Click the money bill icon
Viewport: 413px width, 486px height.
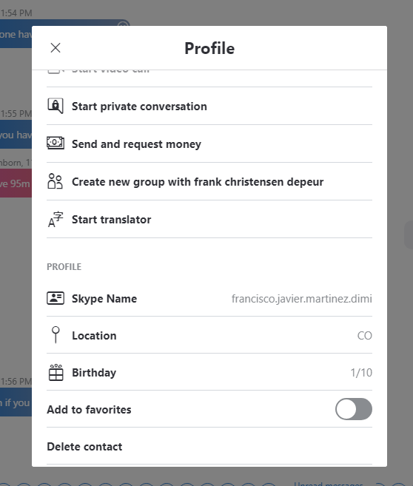pyautogui.click(x=56, y=143)
